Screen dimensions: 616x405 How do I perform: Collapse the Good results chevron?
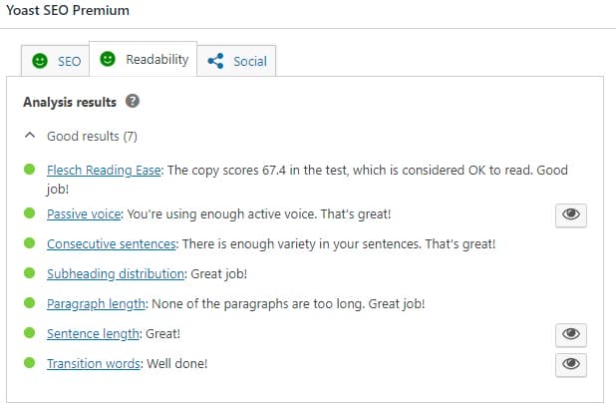tap(30, 136)
